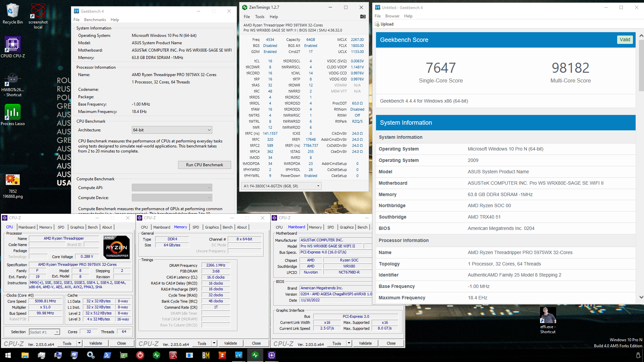Image resolution: width=644 pixels, height=362 pixels.
Task: Click the BM benchmark taskbar icon
Action: pyautogui.click(x=206, y=355)
